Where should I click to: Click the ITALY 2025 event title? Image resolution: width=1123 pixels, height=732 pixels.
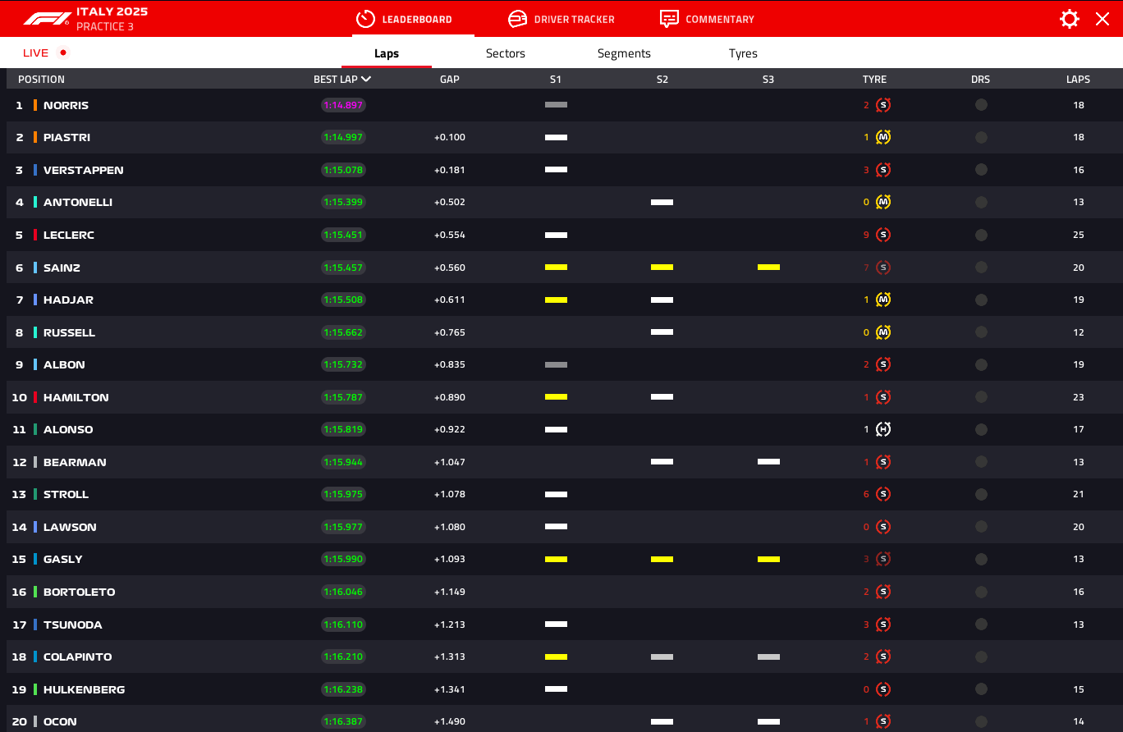(x=112, y=11)
